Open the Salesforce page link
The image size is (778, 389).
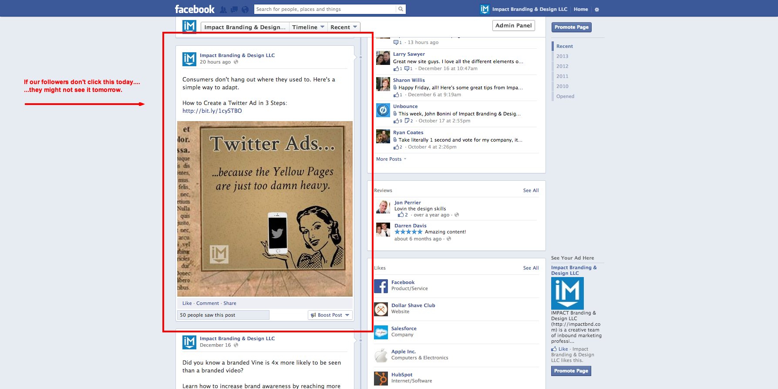404,328
